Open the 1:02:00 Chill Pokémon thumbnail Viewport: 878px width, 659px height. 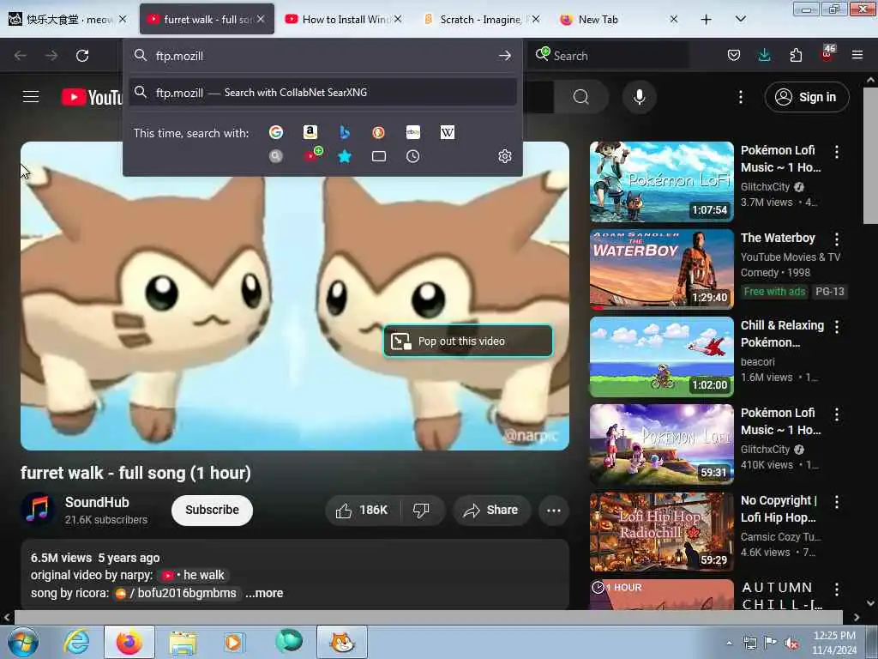[661, 357]
